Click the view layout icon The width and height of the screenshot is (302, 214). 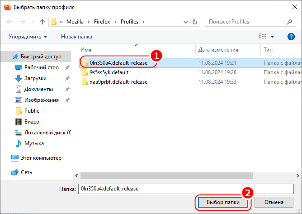pos(262,37)
